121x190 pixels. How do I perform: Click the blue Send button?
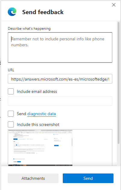click(88, 178)
